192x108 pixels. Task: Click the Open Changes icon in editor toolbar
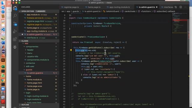(x=176, y=7)
